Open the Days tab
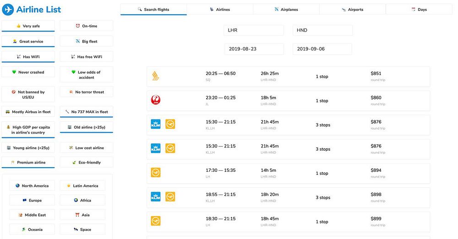 (x=419, y=9)
